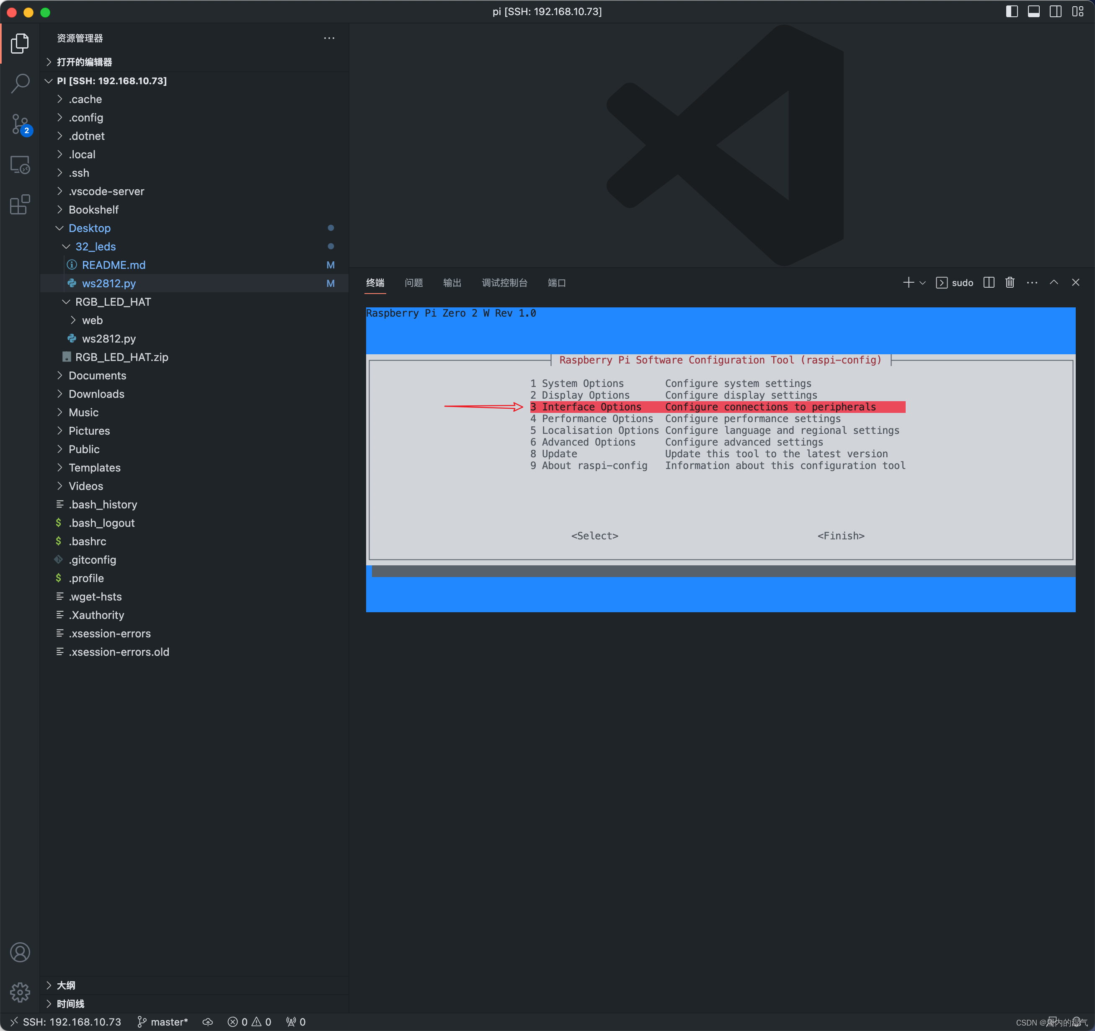
Task: Open Customize Layout icon in title bar
Action: point(1077,12)
